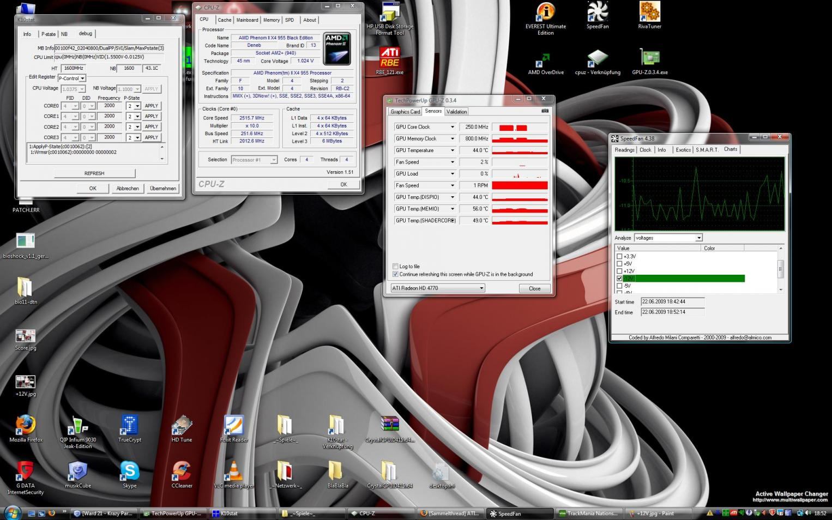This screenshot has height=520, width=832.
Task: Expand GPU Memory Clock sensor dropdown
Action: 452,138
